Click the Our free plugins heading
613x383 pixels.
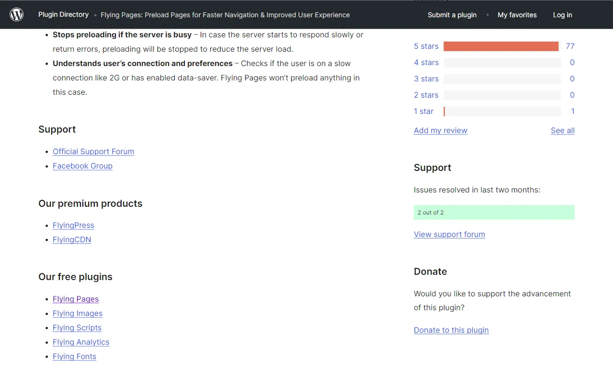75,277
